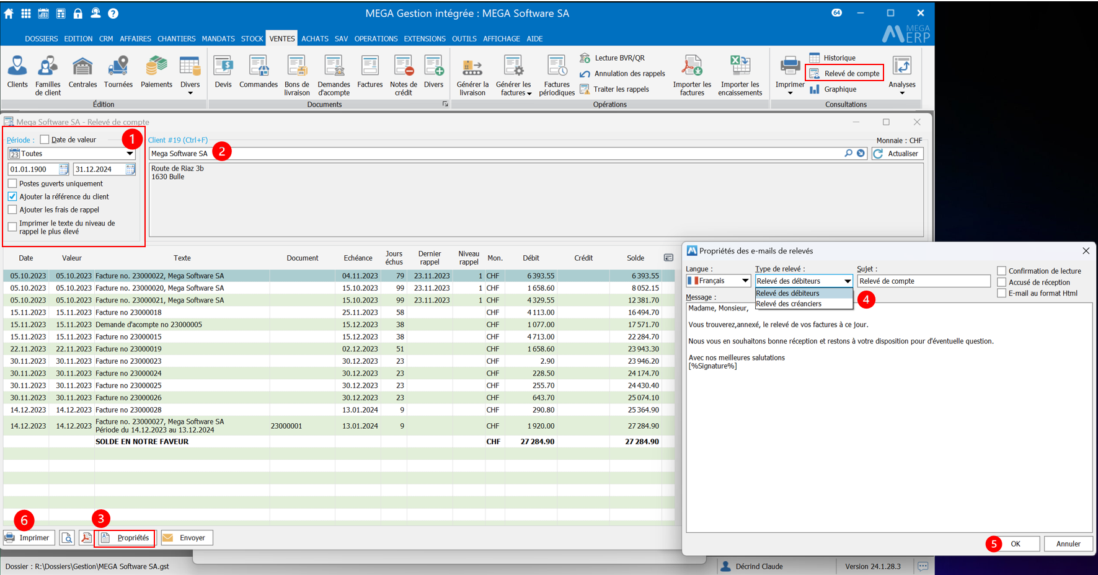
Task: Open Notes de crédit
Action: tap(404, 76)
